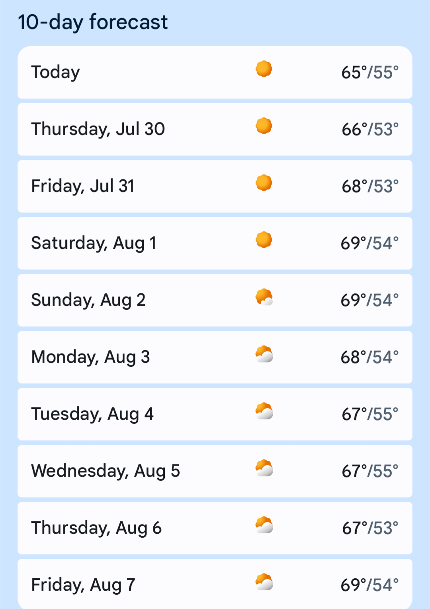Click the 10-day forecast heading
This screenshot has width=430, height=609.
[x=93, y=22]
